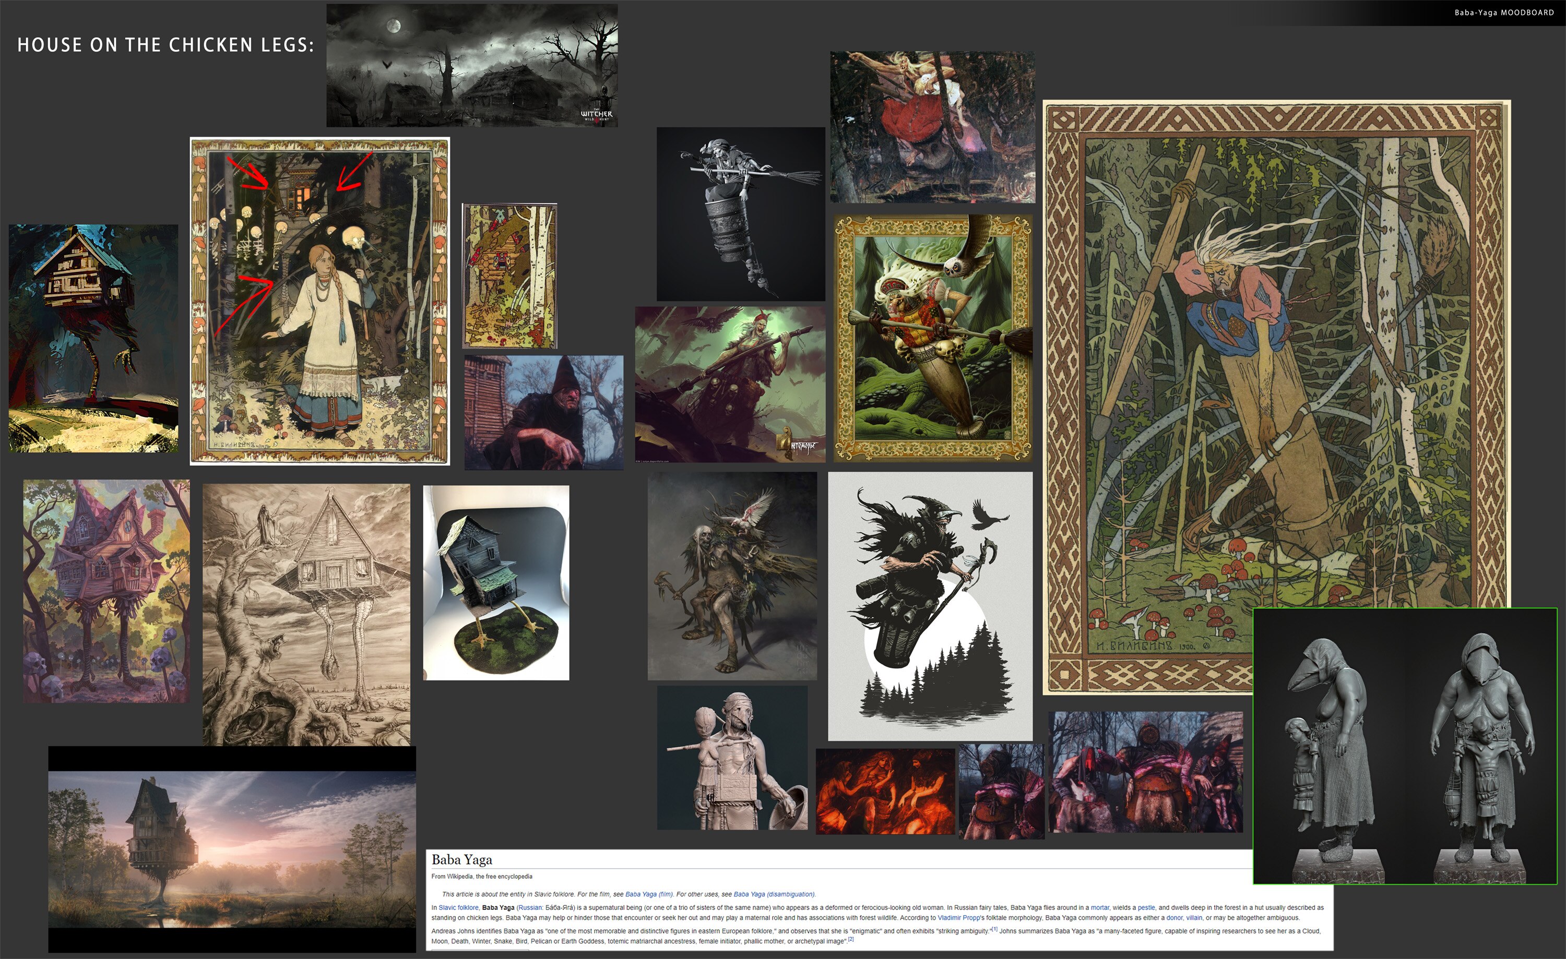This screenshot has height=959, width=1566.
Task: Select pencil sketch of A-frame hut on legs
Action: [x=306, y=615]
